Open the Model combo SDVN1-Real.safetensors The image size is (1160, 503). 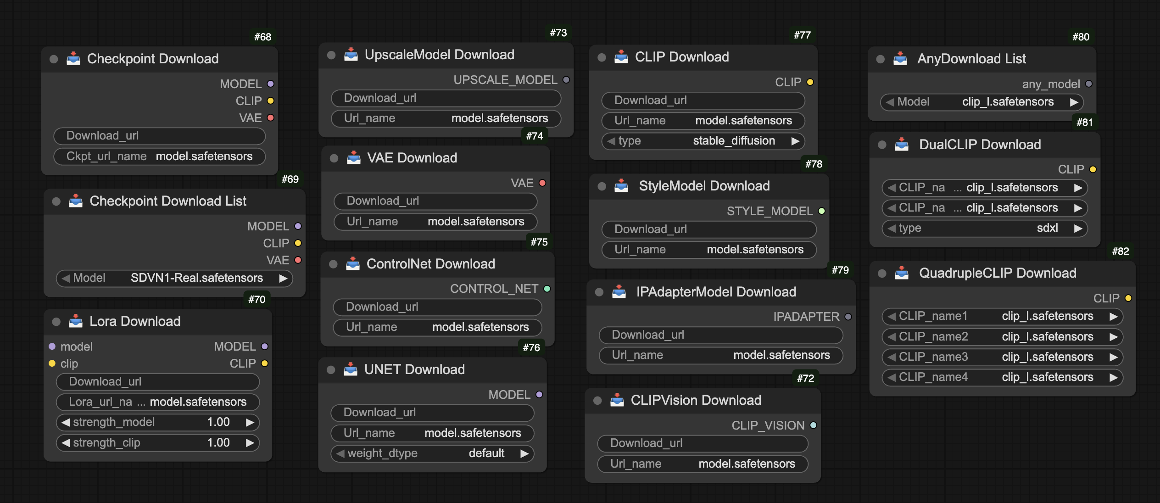click(174, 278)
